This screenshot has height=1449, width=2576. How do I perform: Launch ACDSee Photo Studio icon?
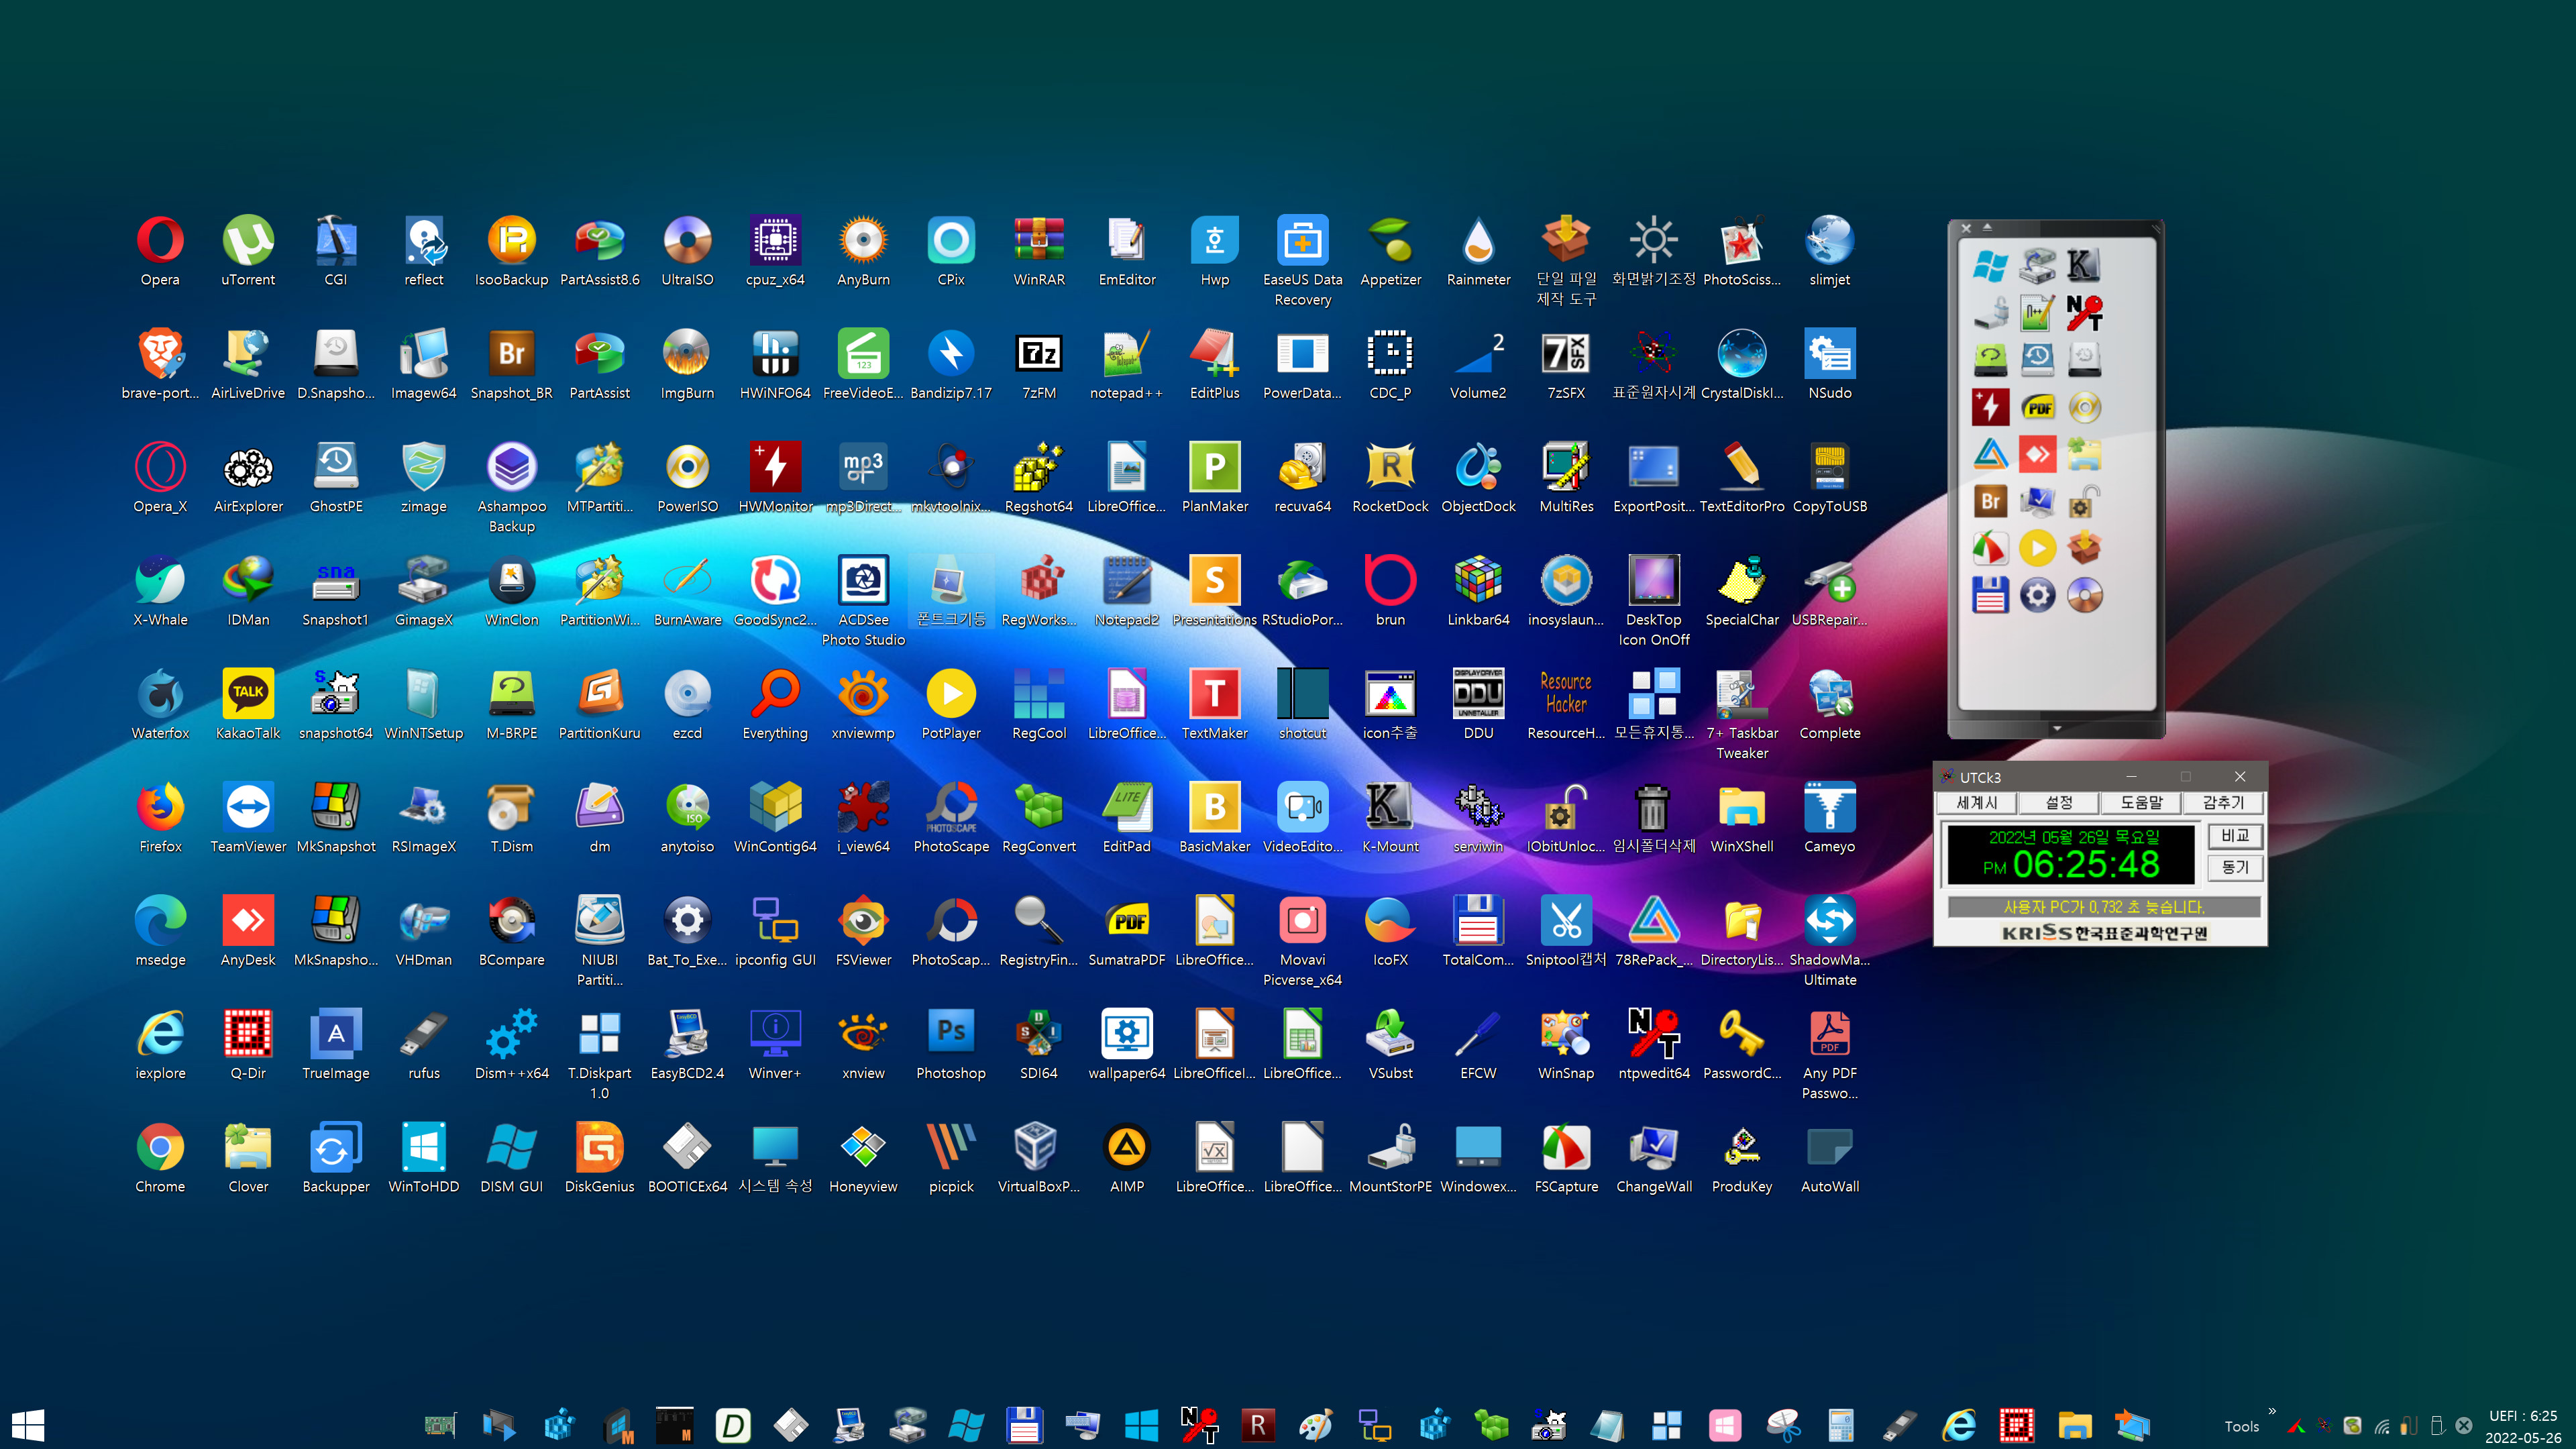pyautogui.click(x=863, y=600)
